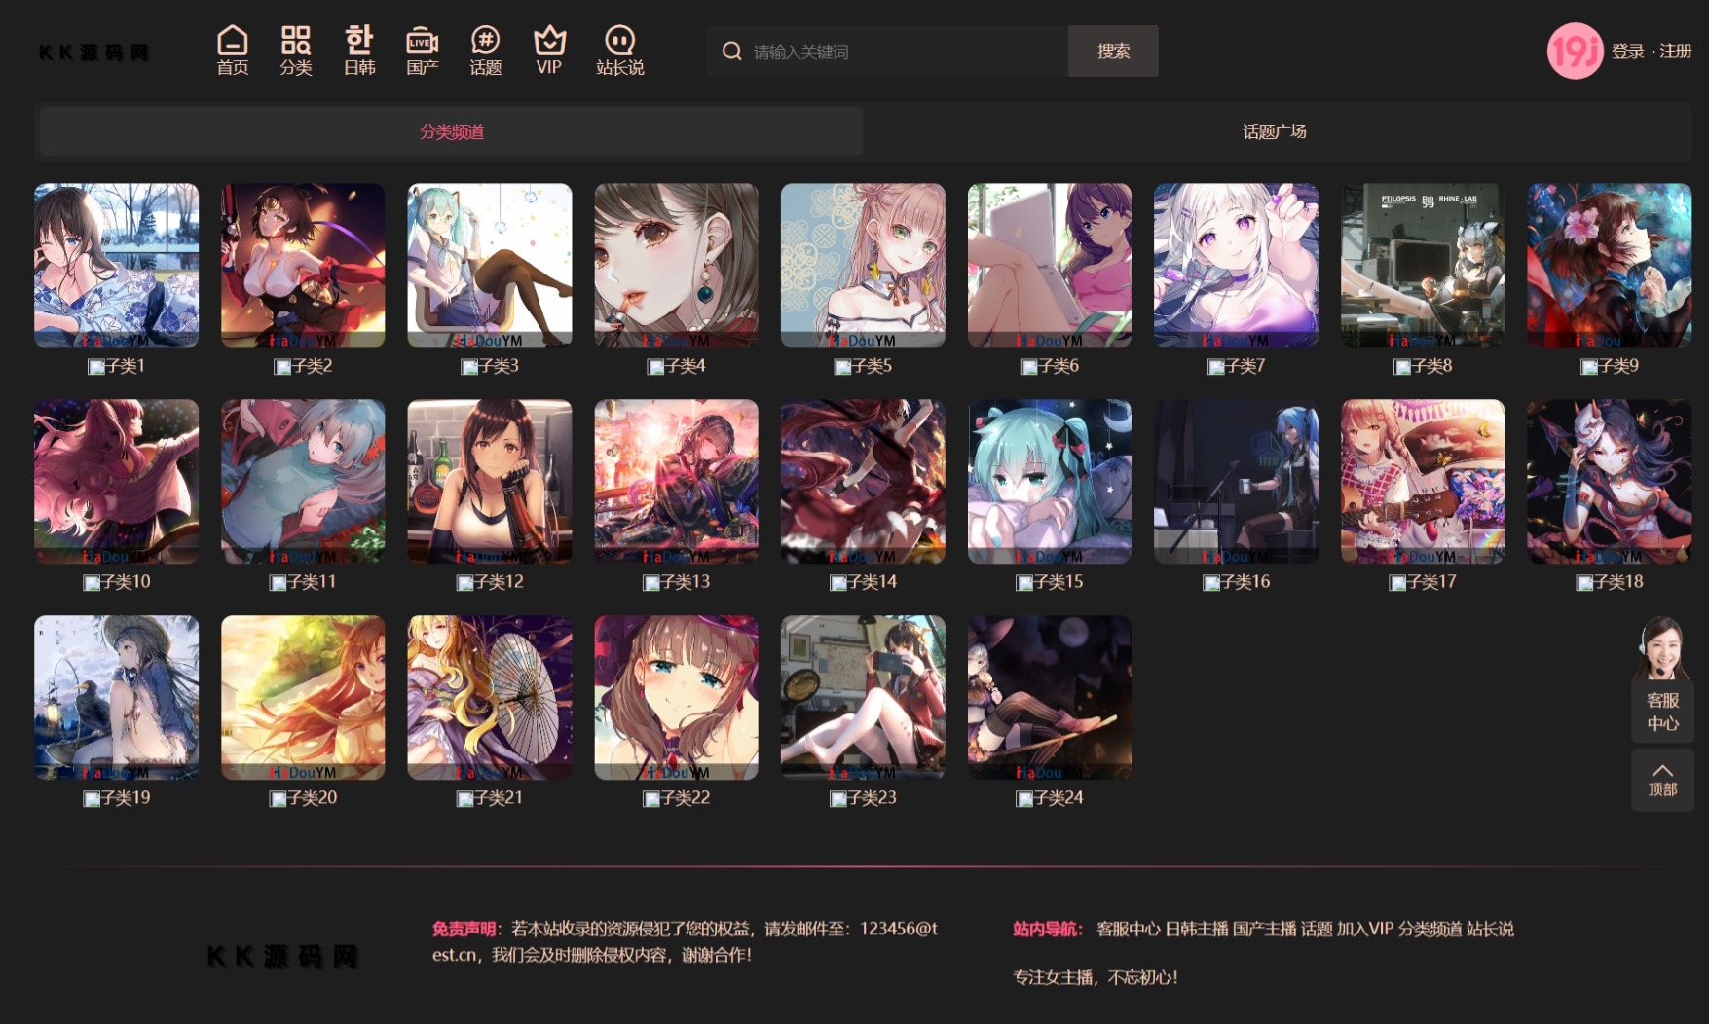
Task: Open 子类14 thumbnail
Action: click(x=863, y=482)
